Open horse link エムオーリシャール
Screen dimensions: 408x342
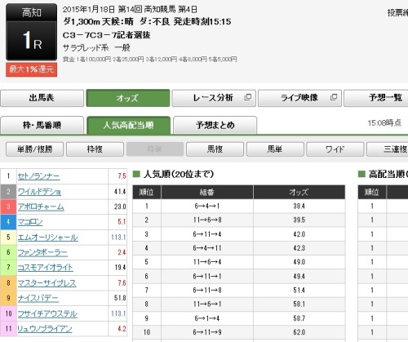click(47, 238)
